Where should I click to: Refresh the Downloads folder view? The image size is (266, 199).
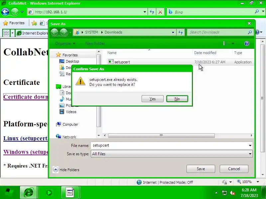[181, 32]
